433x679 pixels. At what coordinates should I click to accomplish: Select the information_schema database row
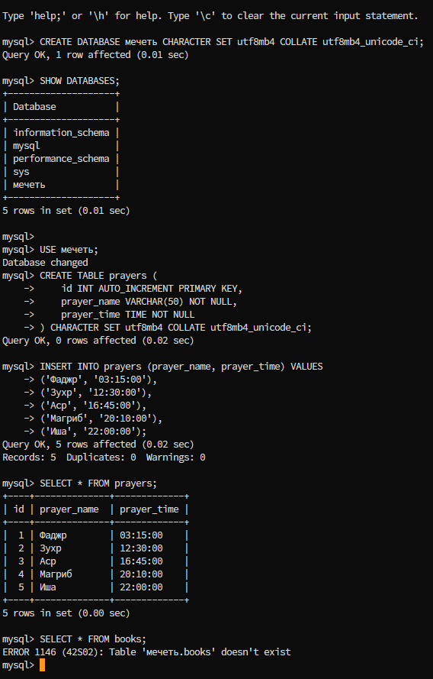[61, 133]
